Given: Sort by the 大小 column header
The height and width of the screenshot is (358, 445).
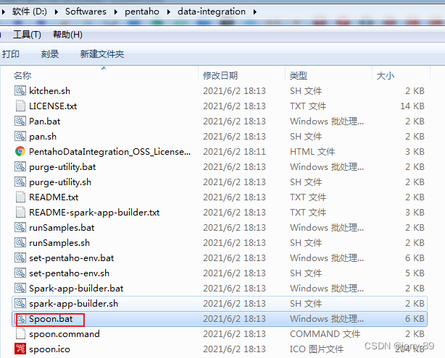Looking at the screenshot, I should (x=385, y=76).
